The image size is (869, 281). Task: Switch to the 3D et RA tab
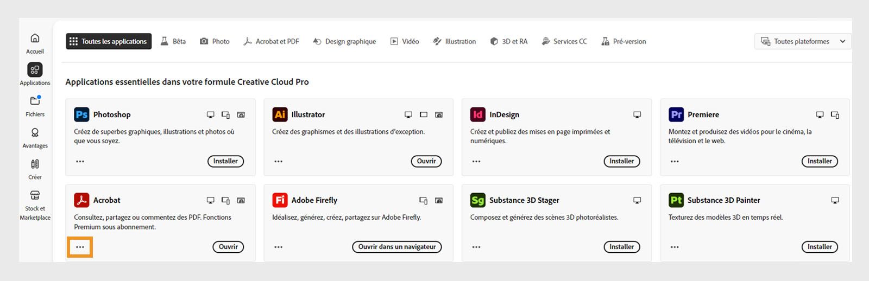pos(508,41)
